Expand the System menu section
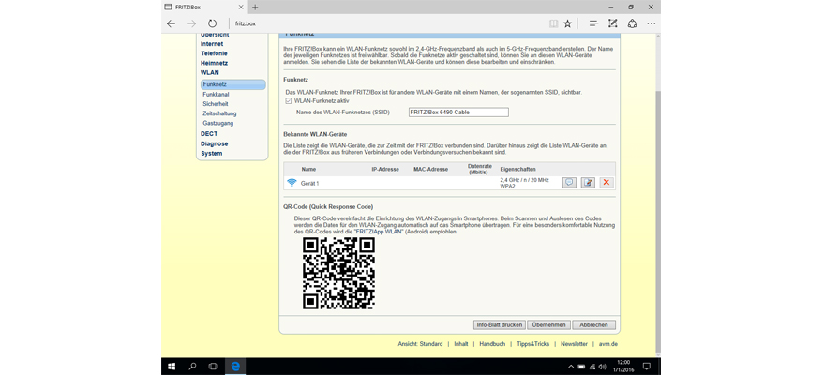This screenshot has width=824, height=375. [x=212, y=154]
